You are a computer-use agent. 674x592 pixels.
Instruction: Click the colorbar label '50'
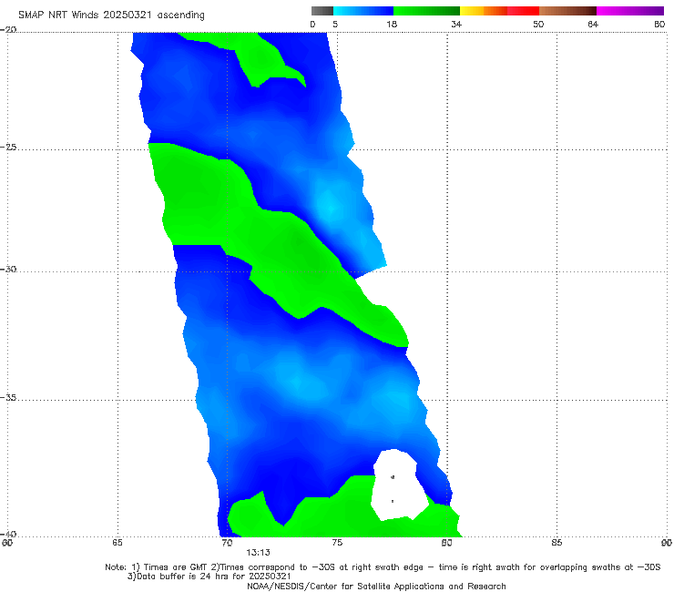pyautogui.click(x=538, y=24)
